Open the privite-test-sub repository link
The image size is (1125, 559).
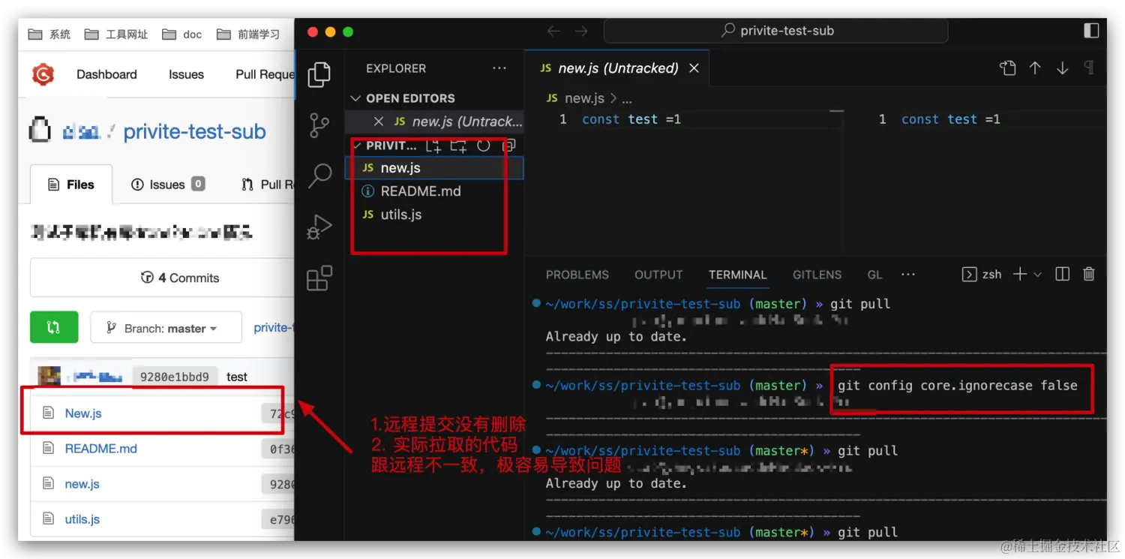(x=195, y=131)
